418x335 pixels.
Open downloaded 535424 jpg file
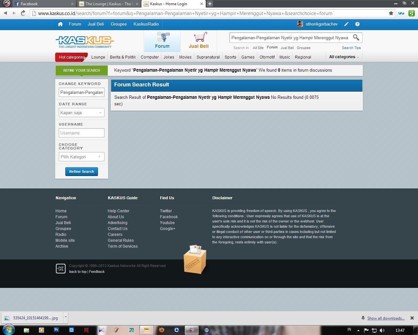(x=32, y=318)
